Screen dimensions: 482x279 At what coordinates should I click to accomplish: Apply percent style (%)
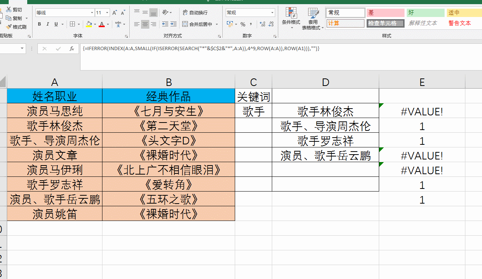[x=243, y=24]
